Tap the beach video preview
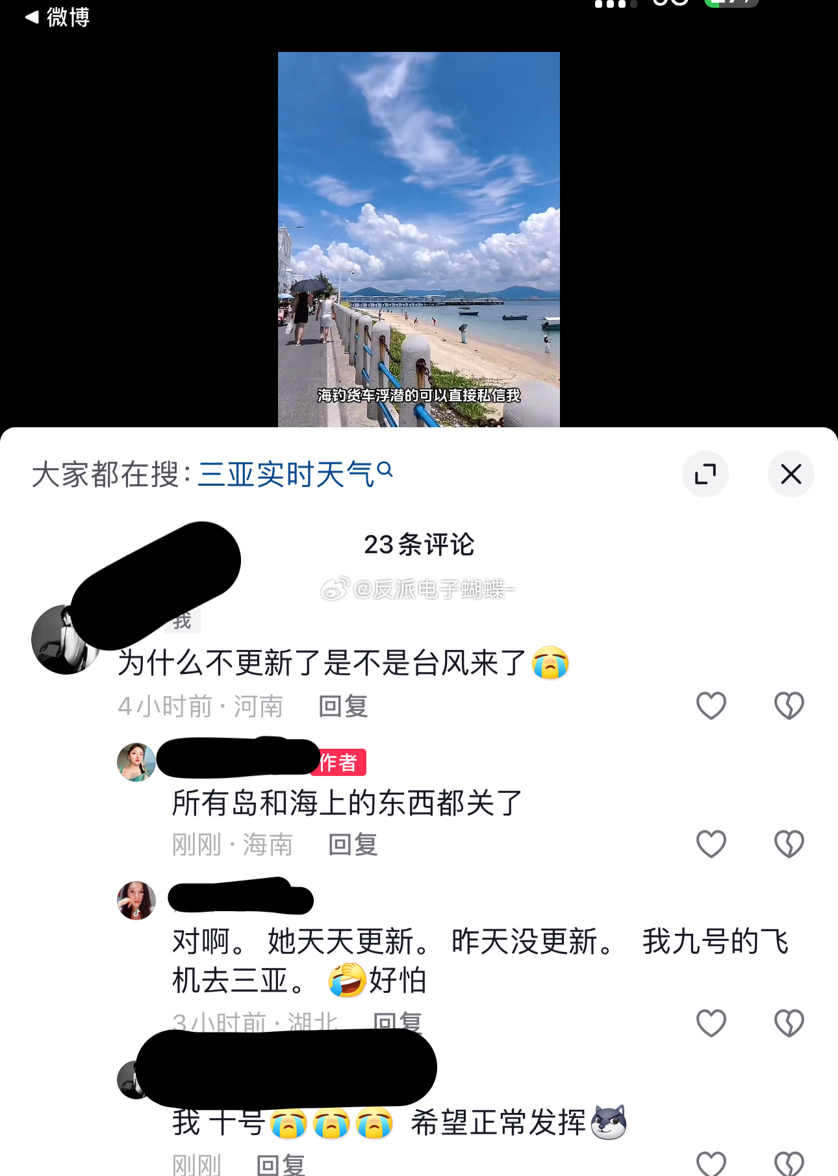The width and height of the screenshot is (838, 1176). point(419,240)
